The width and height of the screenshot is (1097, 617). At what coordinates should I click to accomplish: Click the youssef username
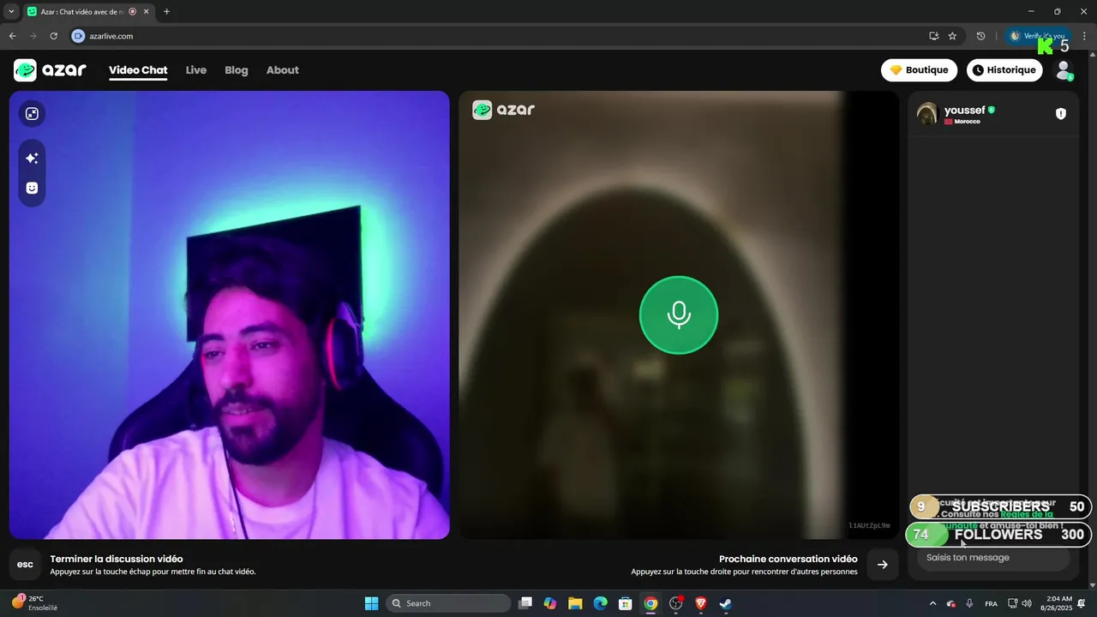point(965,111)
